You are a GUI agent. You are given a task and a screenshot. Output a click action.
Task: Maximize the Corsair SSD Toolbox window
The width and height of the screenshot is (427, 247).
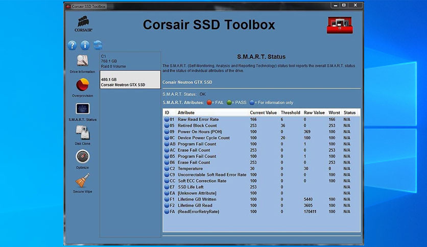(x=344, y=5)
